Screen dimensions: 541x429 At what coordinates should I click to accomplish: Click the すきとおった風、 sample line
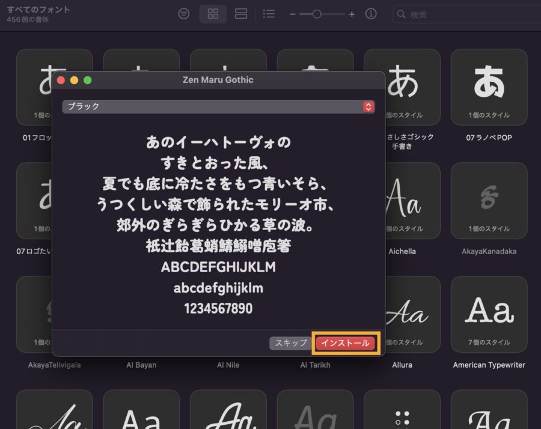click(215, 163)
